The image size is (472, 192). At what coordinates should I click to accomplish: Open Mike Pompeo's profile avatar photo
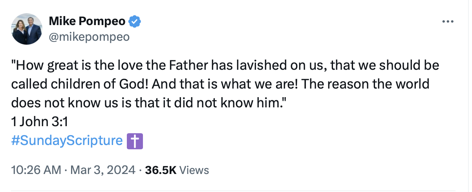[27, 29]
